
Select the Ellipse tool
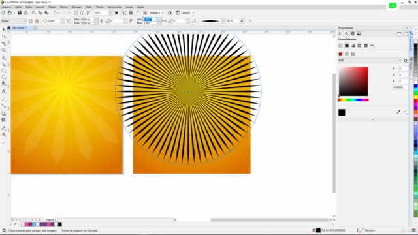[3, 77]
